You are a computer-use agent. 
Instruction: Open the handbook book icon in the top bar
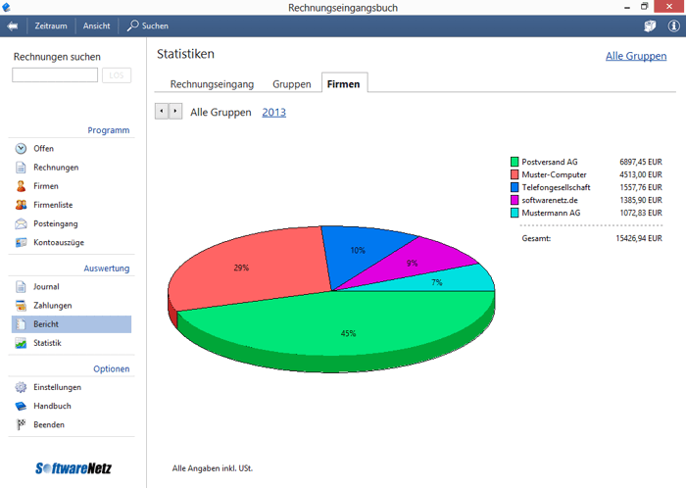(650, 25)
